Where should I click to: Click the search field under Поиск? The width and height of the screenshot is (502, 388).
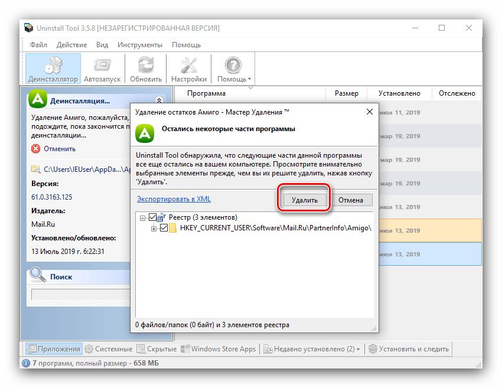[81, 295]
